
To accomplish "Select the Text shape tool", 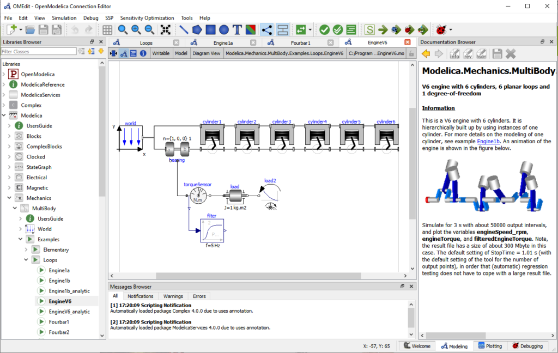I will coord(238,30).
